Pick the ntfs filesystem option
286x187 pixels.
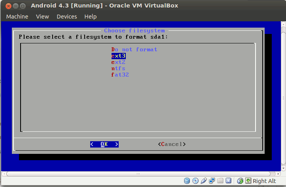(118, 68)
